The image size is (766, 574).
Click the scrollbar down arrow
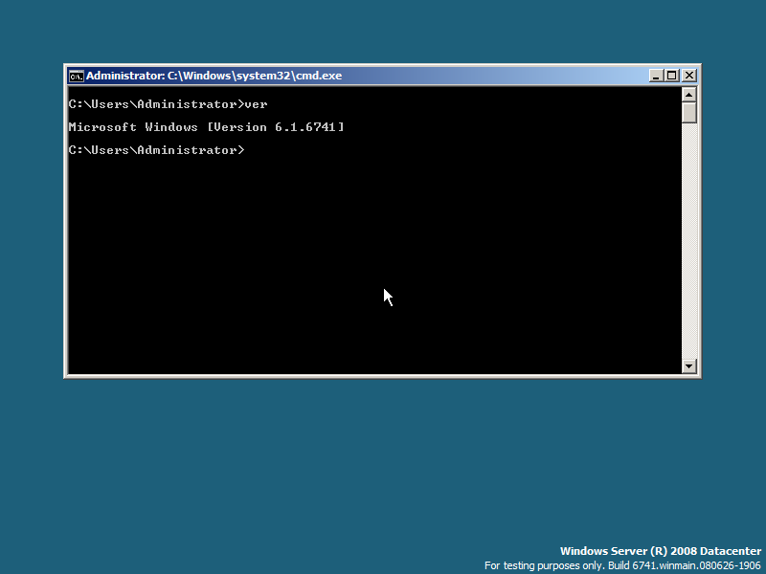[689, 365]
